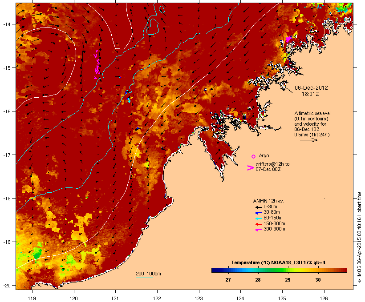Click the '300-600m' depth label

click(274, 229)
